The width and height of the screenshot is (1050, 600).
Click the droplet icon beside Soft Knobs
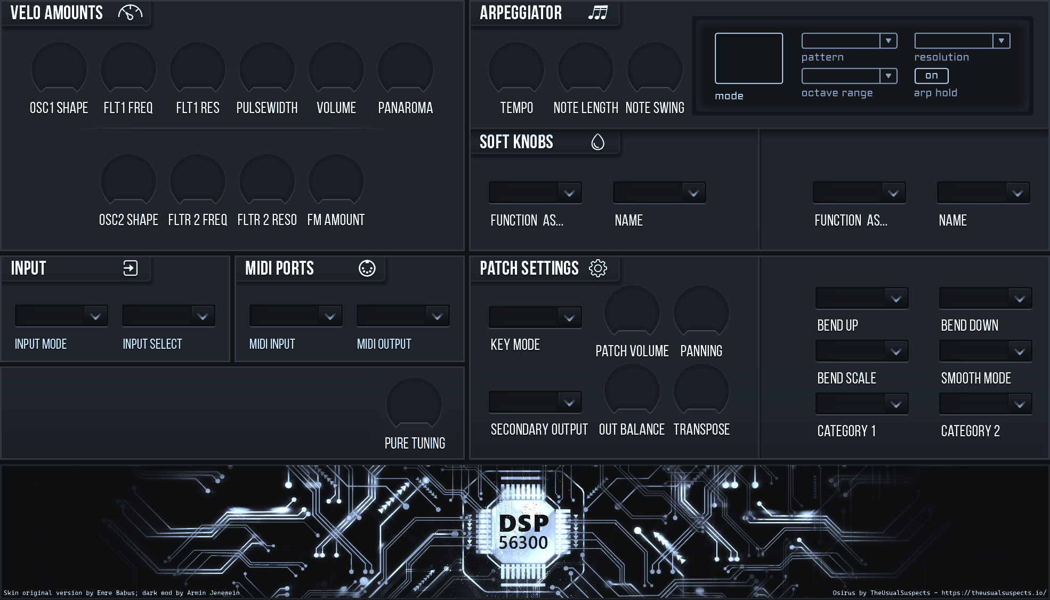coord(598,141)
